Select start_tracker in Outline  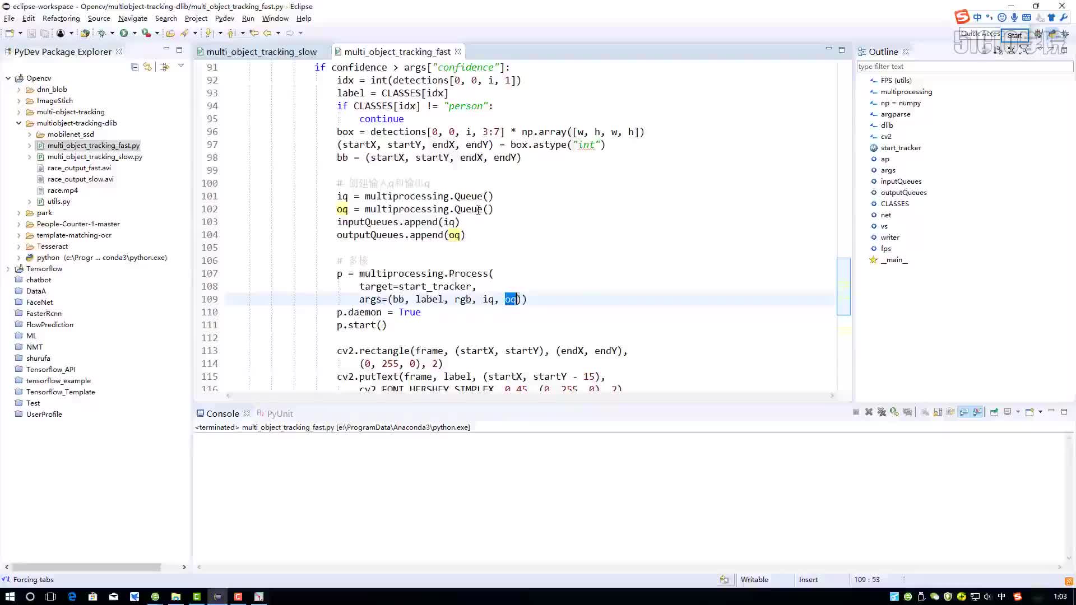(901, 148)
